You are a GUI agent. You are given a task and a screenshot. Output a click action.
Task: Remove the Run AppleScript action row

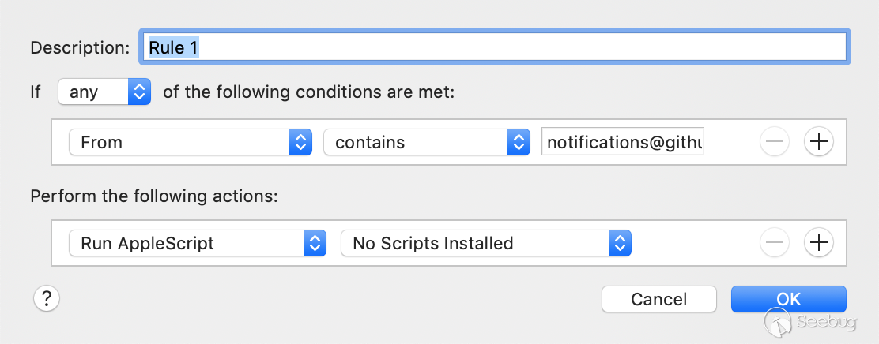click(774, 243)
